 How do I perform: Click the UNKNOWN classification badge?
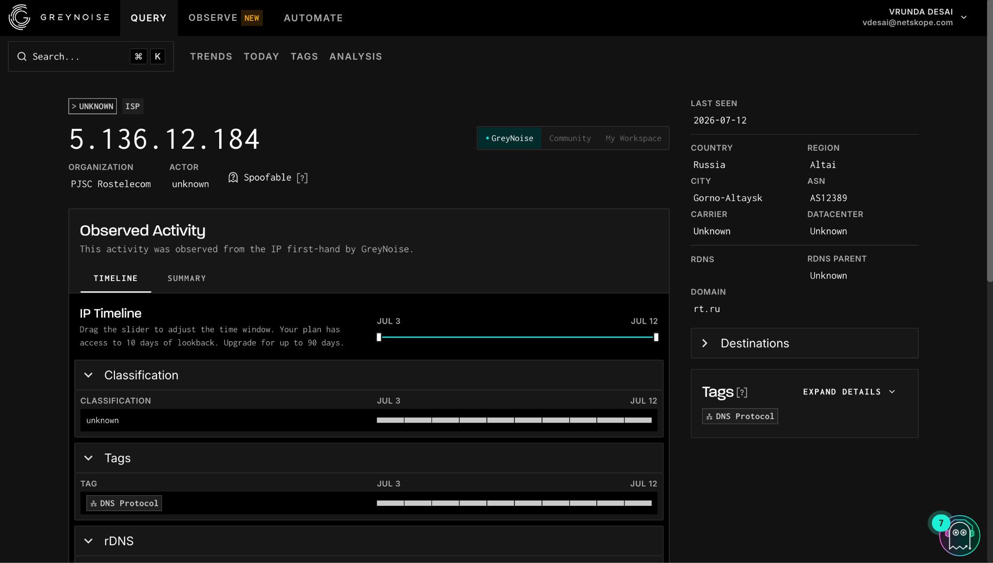pos(93,107)
